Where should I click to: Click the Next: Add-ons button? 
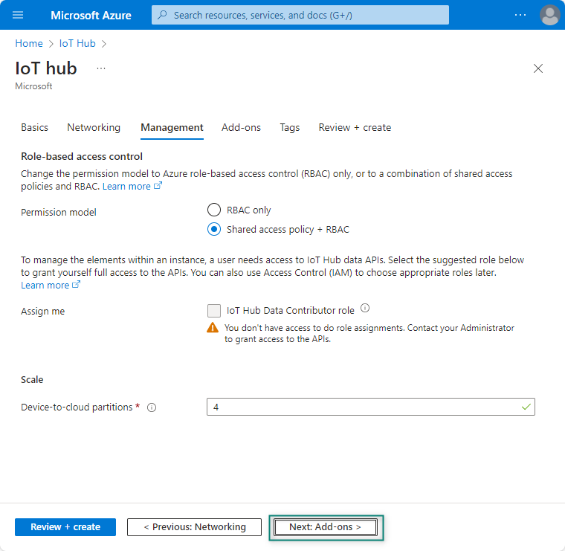pos(326,527)
